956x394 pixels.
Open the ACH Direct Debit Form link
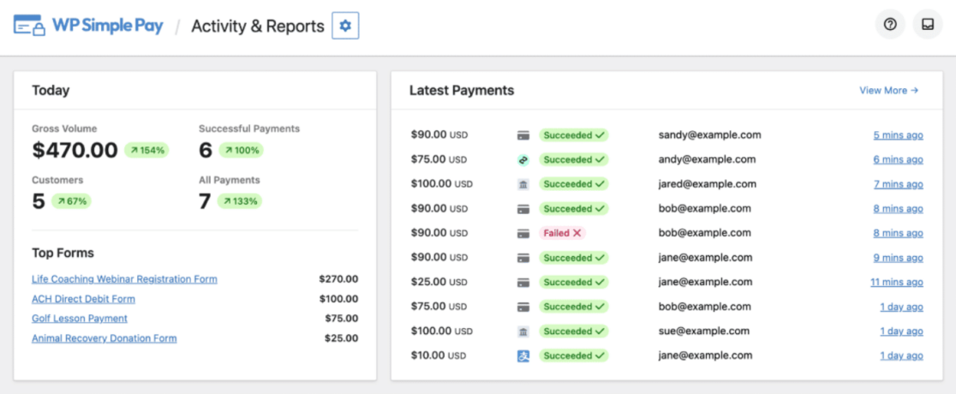pyautogui.click(x=84, y=299)
